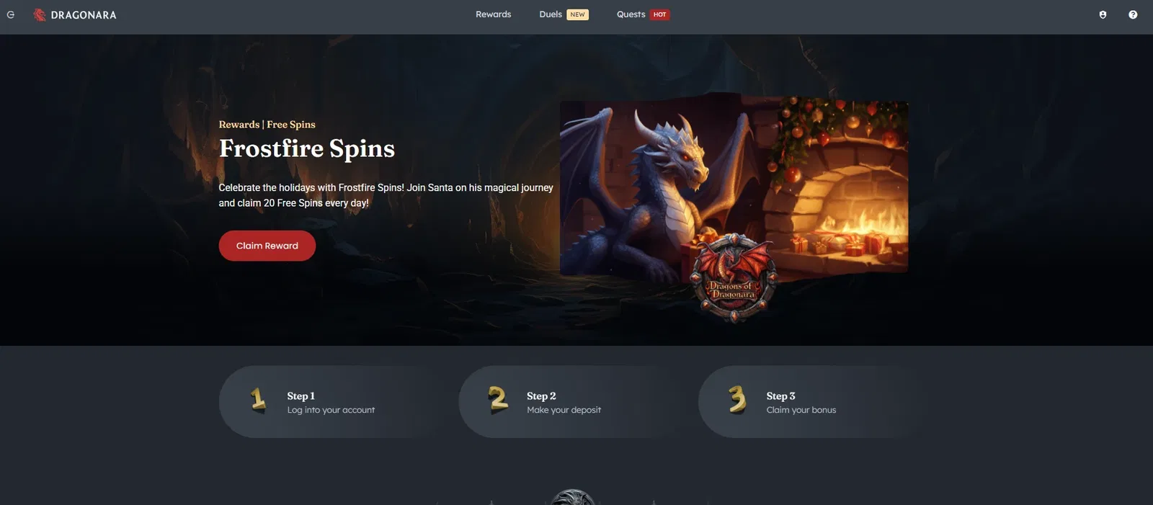Click the red dragon logo icon
1153x505 pixels.
coord(40,14)
